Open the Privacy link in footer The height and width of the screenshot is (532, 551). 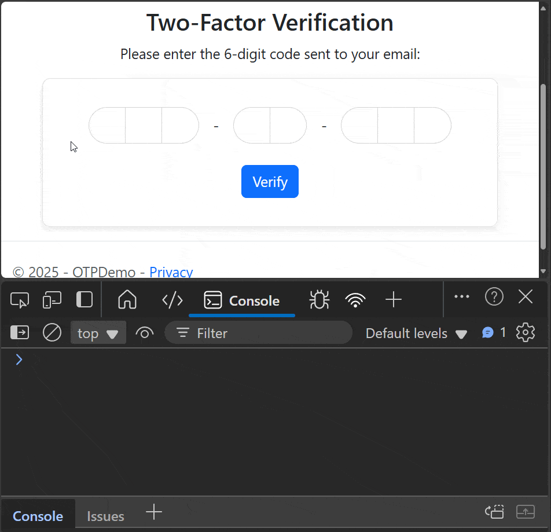tap(171, 272)
